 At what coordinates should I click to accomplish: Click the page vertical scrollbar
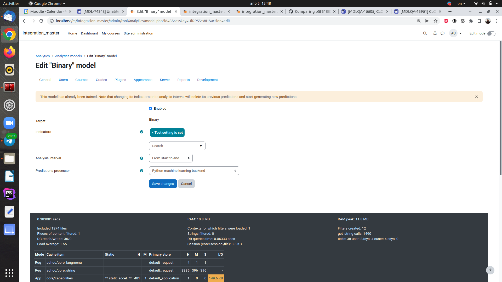tap(500, 108)
